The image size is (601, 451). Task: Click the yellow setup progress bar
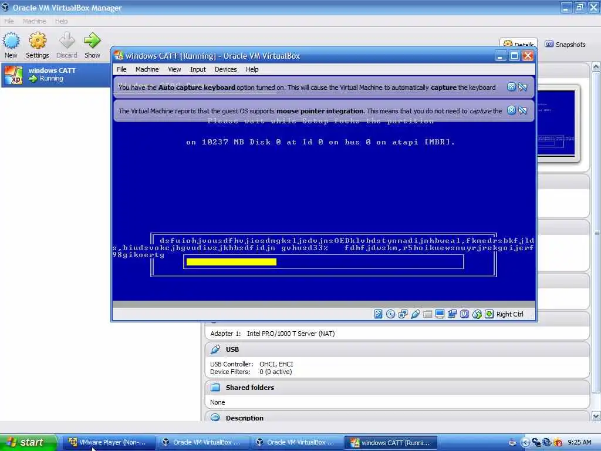231,262
